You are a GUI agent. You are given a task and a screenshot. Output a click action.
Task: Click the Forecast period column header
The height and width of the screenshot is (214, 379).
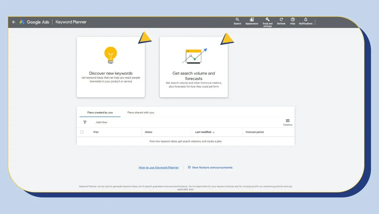tap(255, 132)
